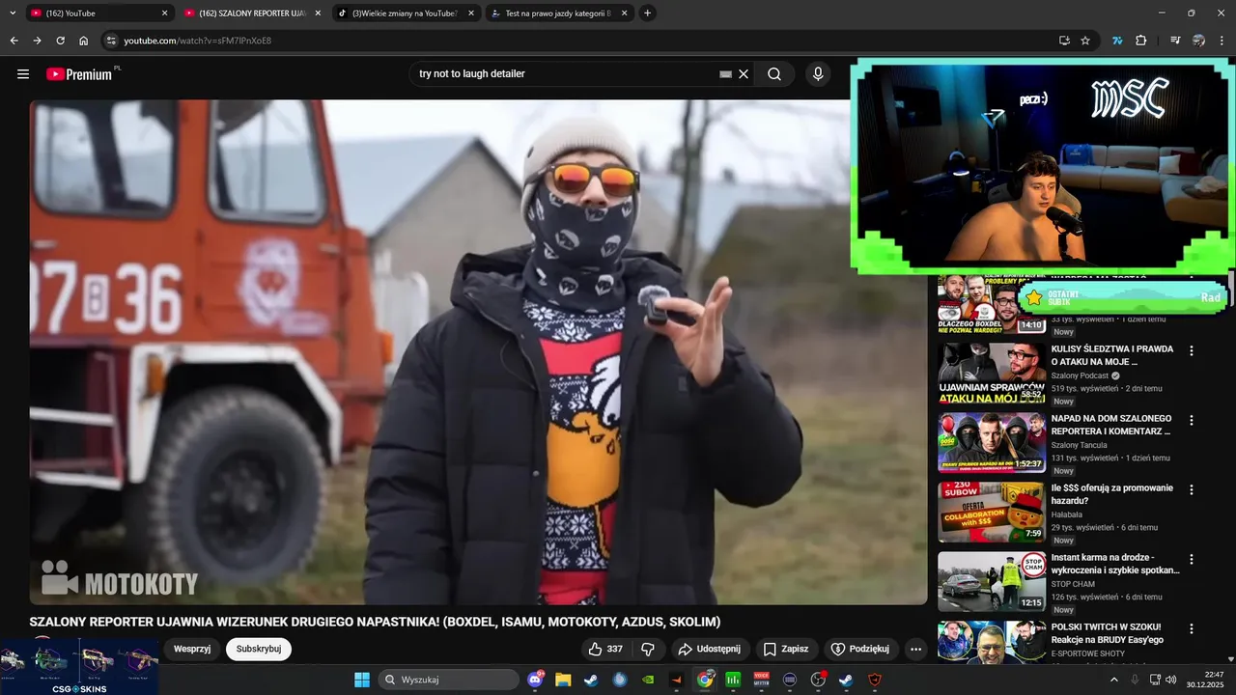The height and width of the screenshot is (695, 1236).
Task: Reload the current page
Action: click(x=60, y=41)
